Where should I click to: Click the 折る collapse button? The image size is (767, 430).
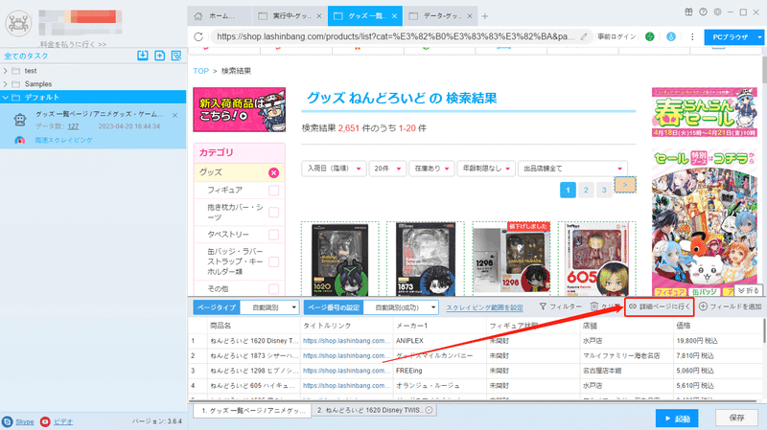(749, 291)
